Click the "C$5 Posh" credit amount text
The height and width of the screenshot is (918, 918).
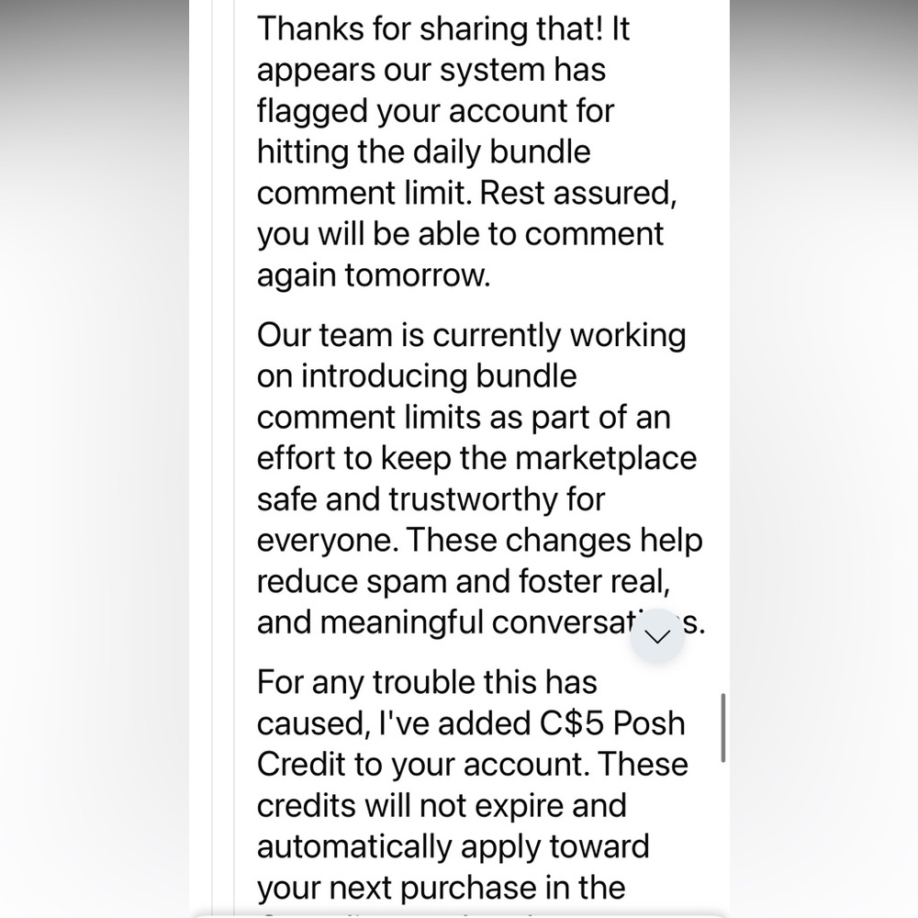pos(611,723)
